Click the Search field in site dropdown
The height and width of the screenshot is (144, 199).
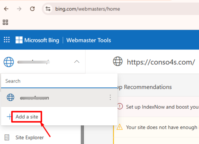point(58,81)
